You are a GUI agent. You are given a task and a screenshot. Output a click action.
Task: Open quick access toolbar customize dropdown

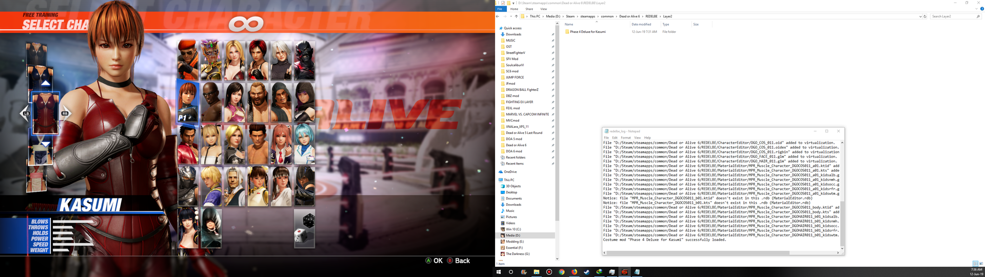[514, 3]
